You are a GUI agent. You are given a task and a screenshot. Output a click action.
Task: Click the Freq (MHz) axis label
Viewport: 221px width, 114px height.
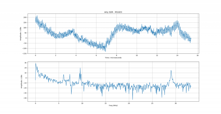point(113,105)
